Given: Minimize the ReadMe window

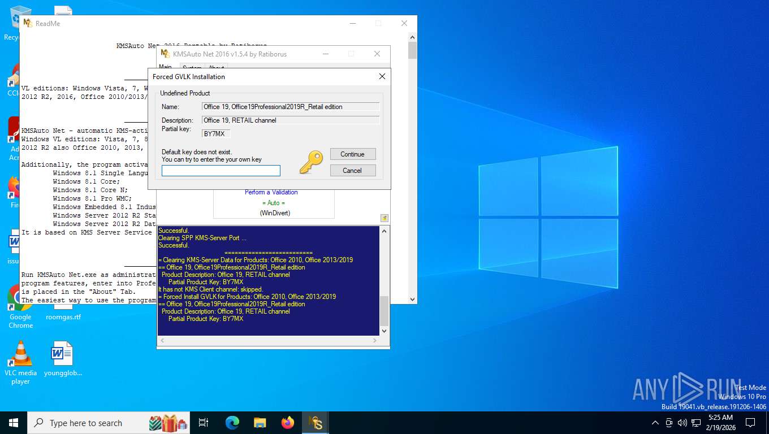Looking at the screenshot, I should 352,23.
